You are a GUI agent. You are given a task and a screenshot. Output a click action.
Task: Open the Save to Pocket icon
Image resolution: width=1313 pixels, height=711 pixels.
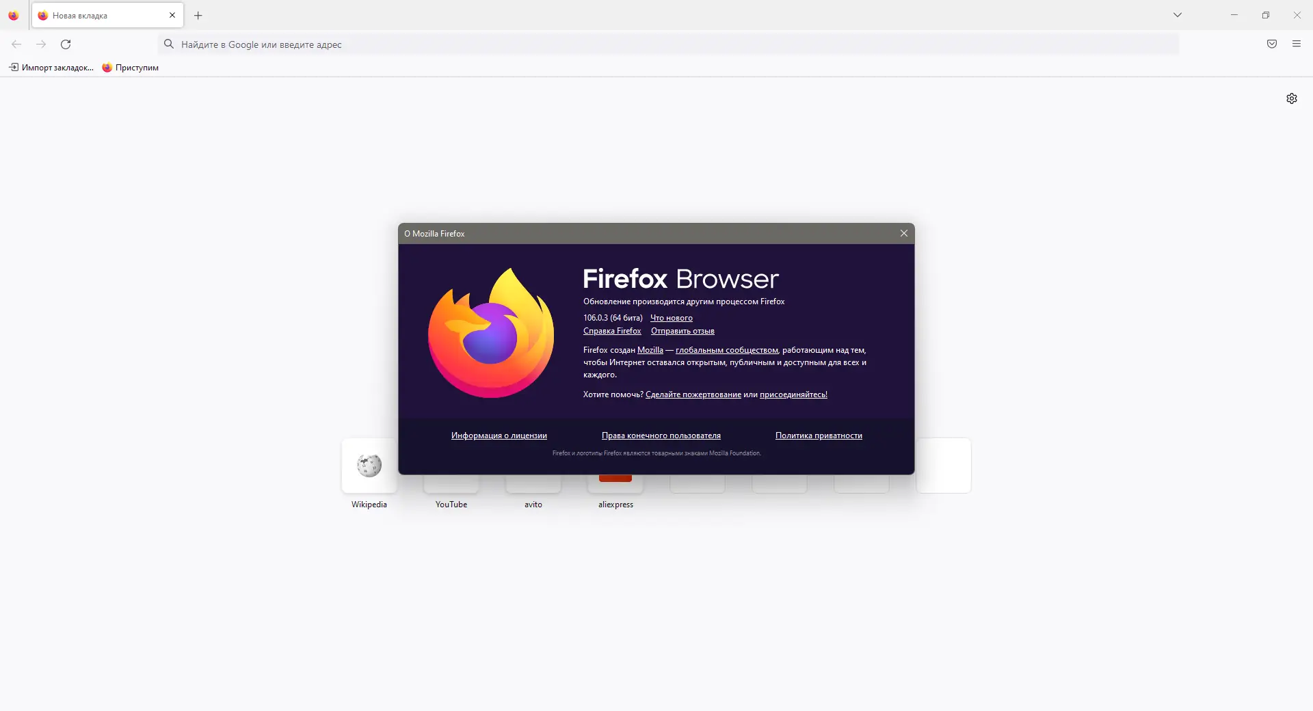click(x=1272, y=44)
